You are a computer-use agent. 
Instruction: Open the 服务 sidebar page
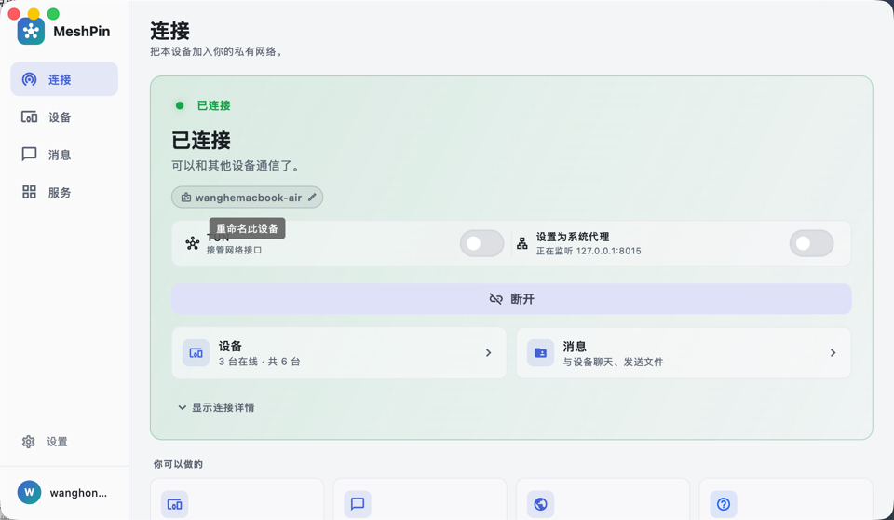coord(64,192)
